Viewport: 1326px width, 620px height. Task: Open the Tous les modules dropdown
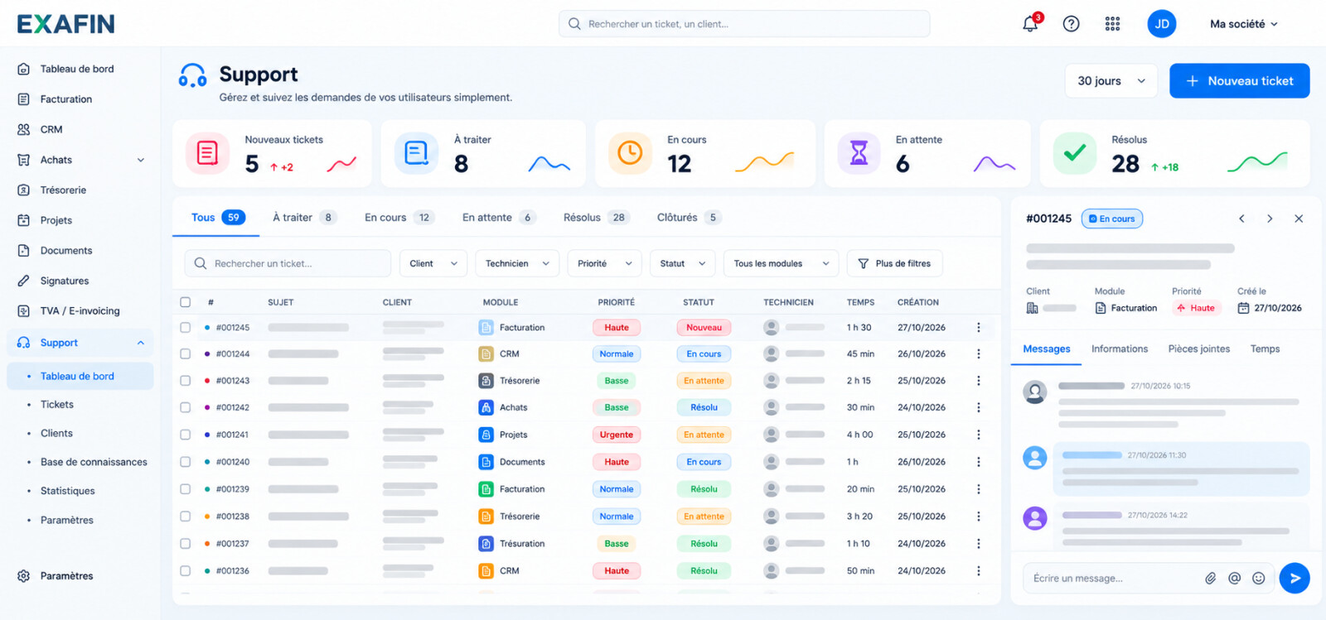click(781, 264)
